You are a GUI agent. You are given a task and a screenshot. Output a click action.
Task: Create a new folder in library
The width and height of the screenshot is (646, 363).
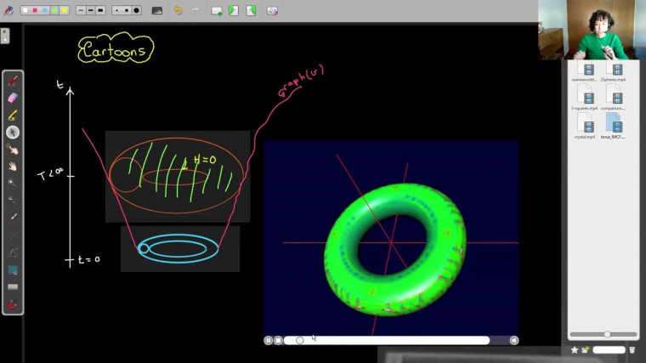(x=585, y=349)
